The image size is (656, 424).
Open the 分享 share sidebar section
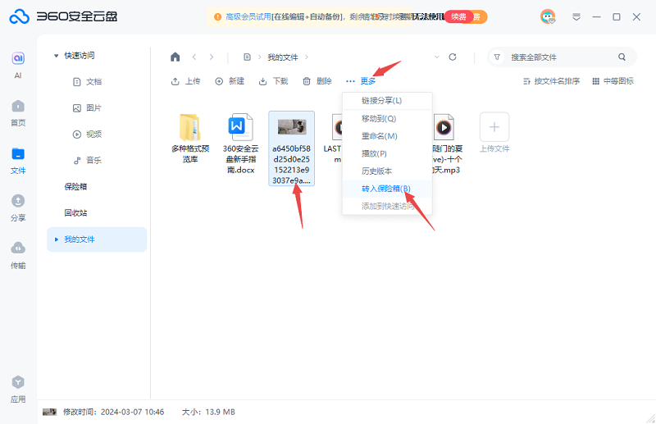(x=18, y=207)
